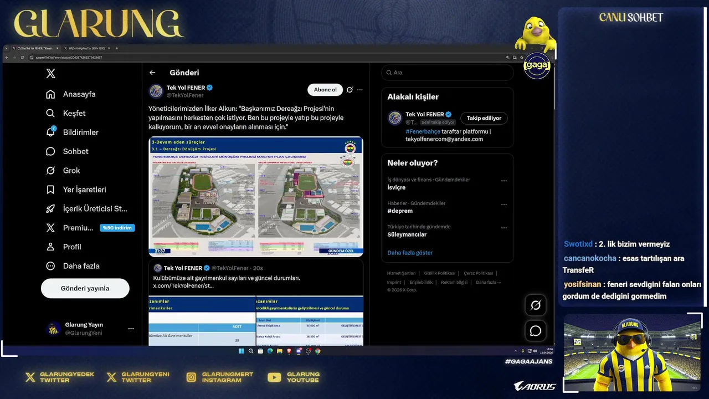Open #deprem trending topic

pos(400,211)
